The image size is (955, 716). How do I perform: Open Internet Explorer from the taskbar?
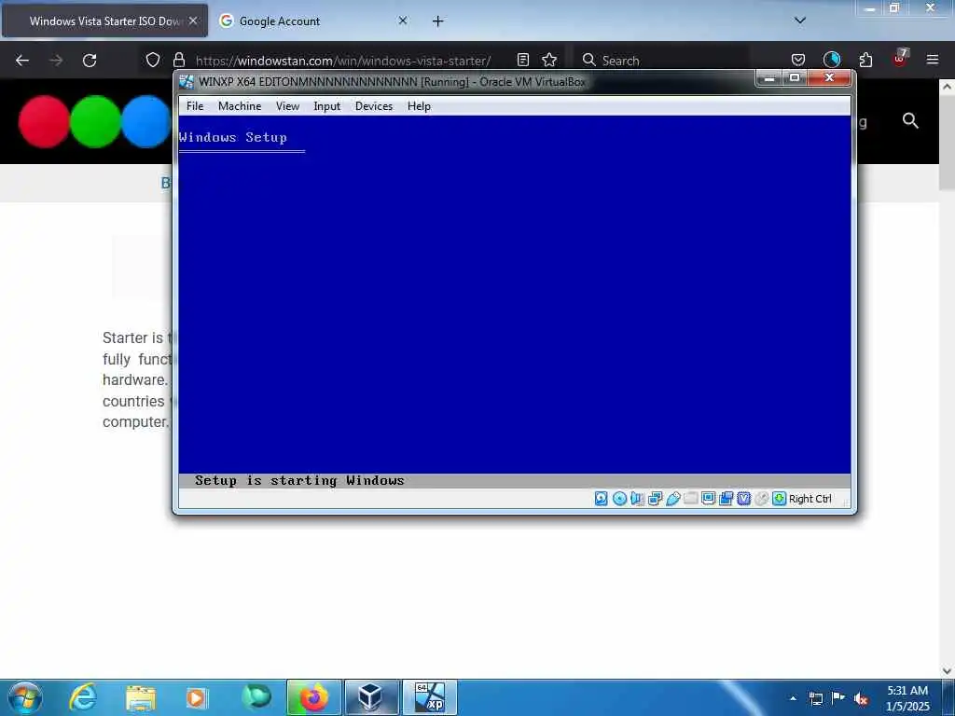[82, 697]
